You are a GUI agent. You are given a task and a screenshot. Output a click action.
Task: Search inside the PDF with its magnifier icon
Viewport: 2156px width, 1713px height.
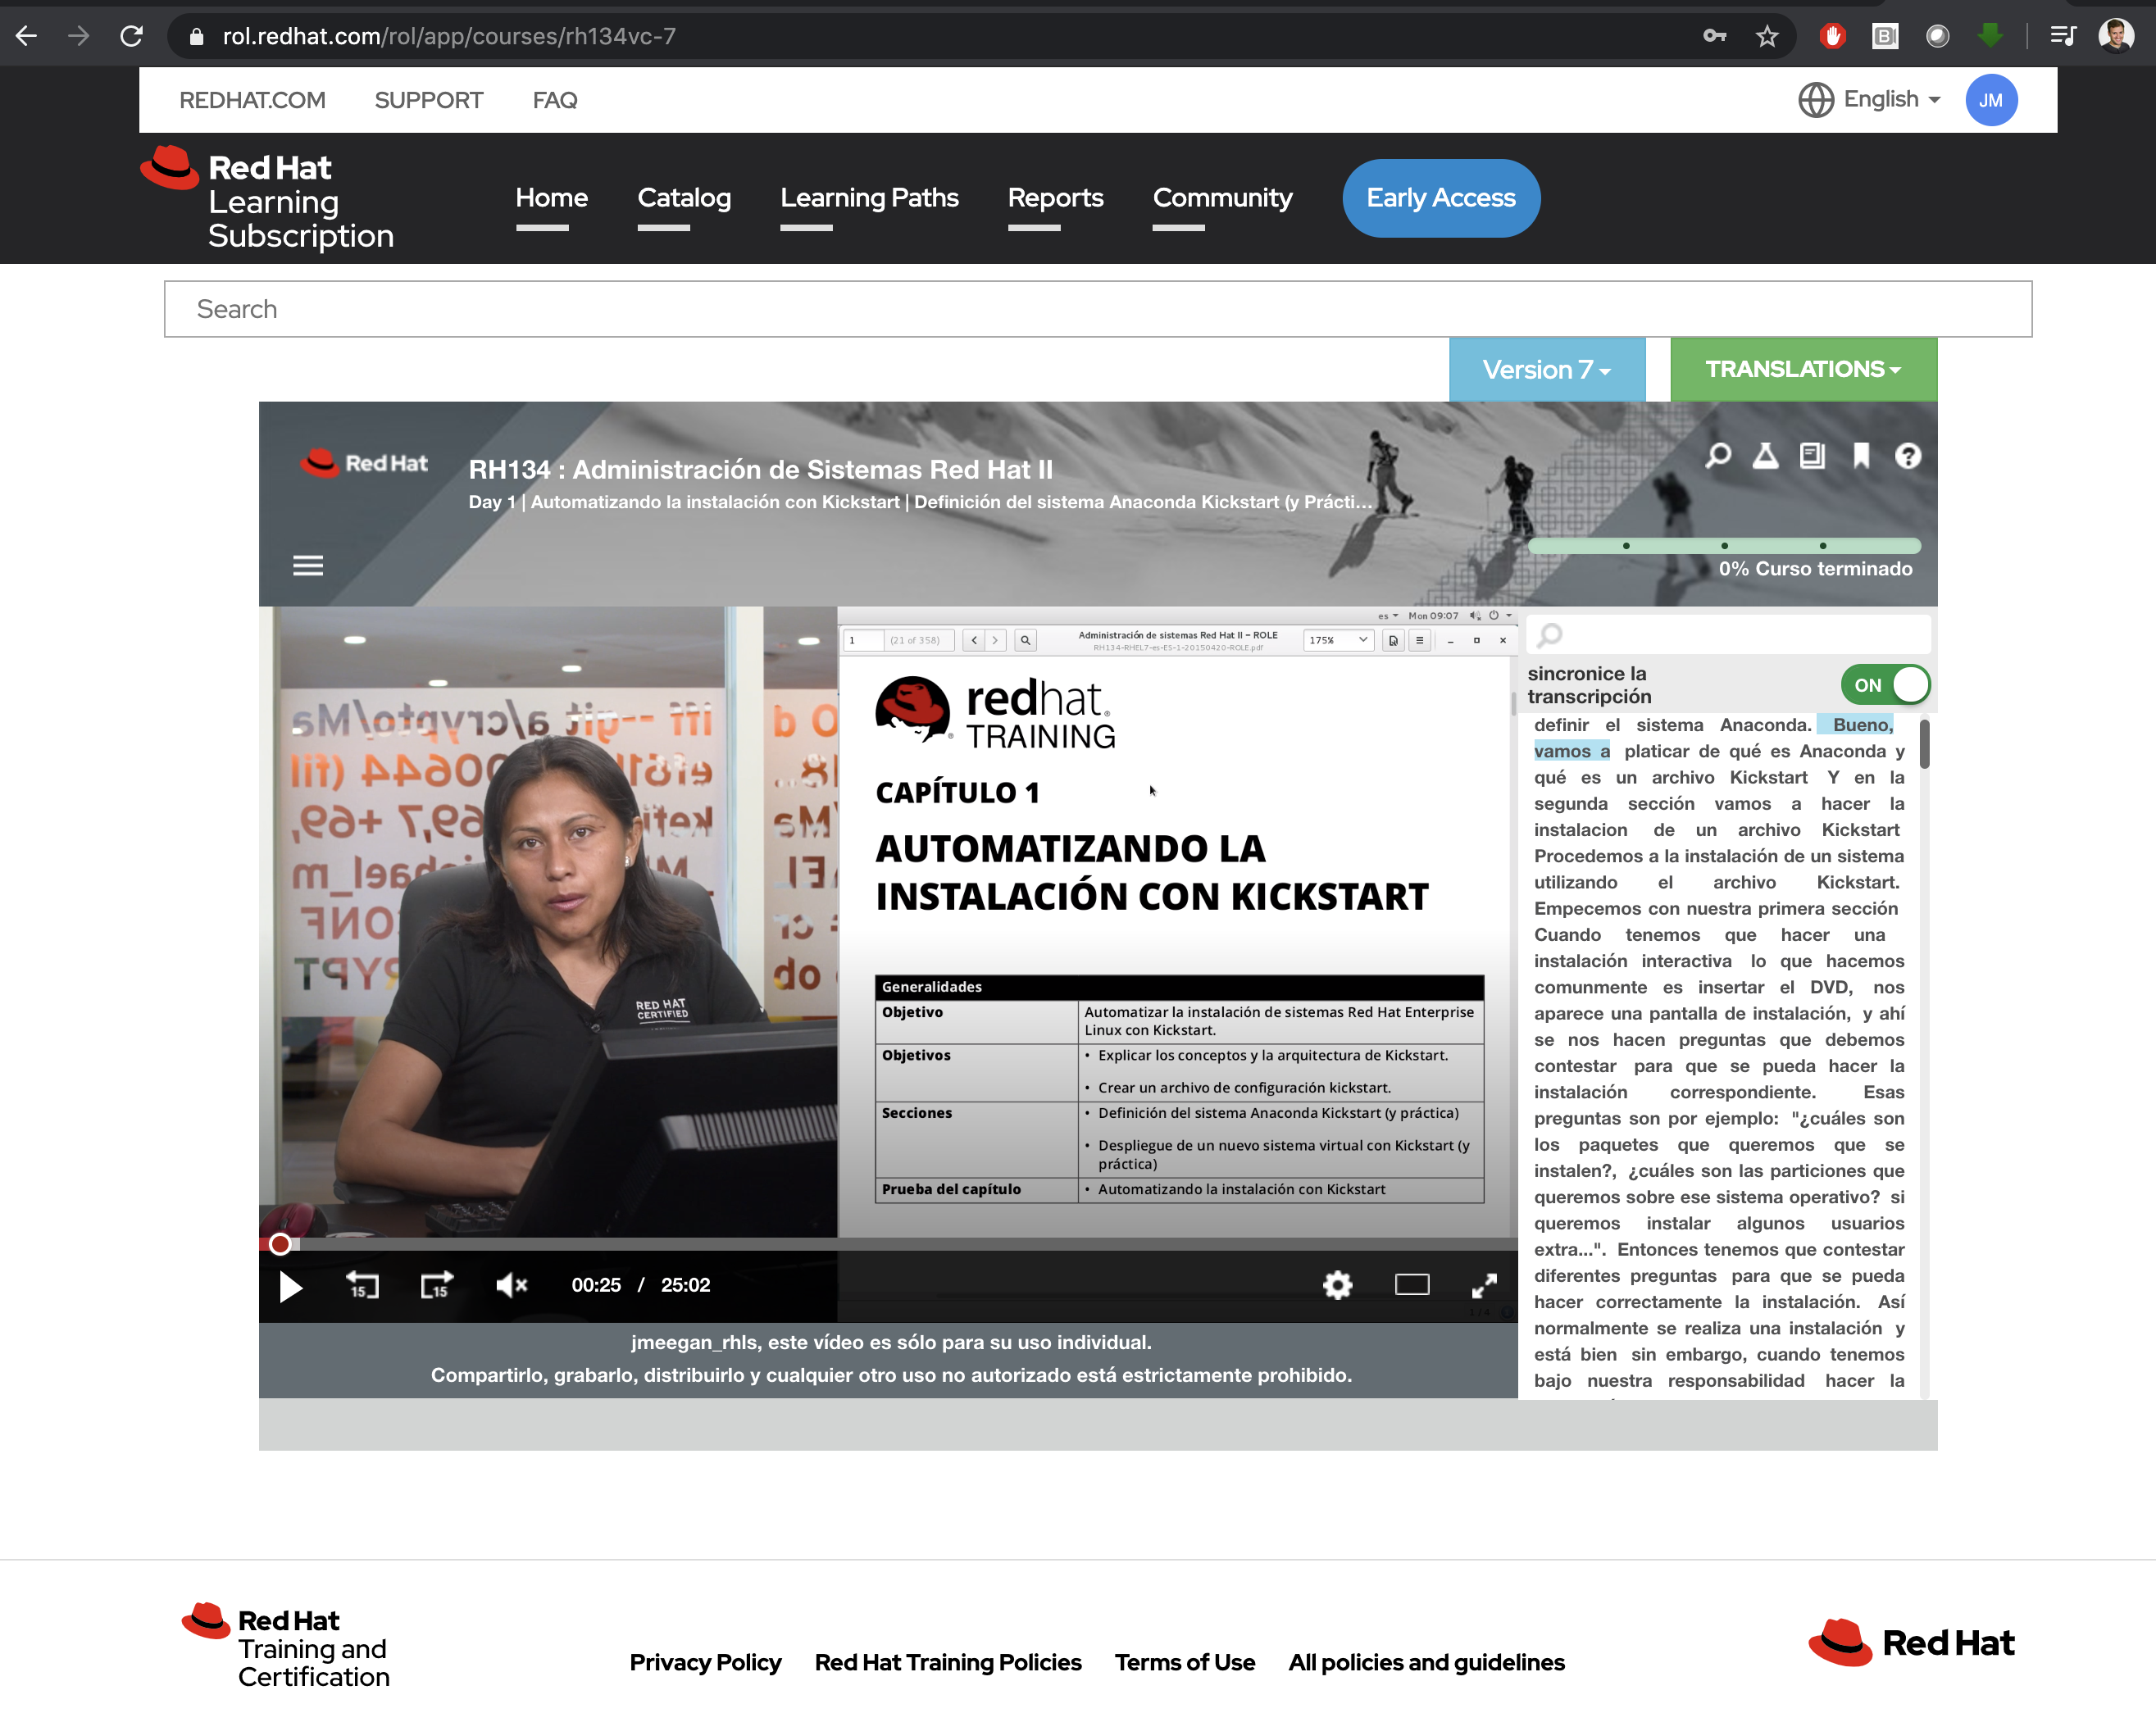click(1025, 640)
